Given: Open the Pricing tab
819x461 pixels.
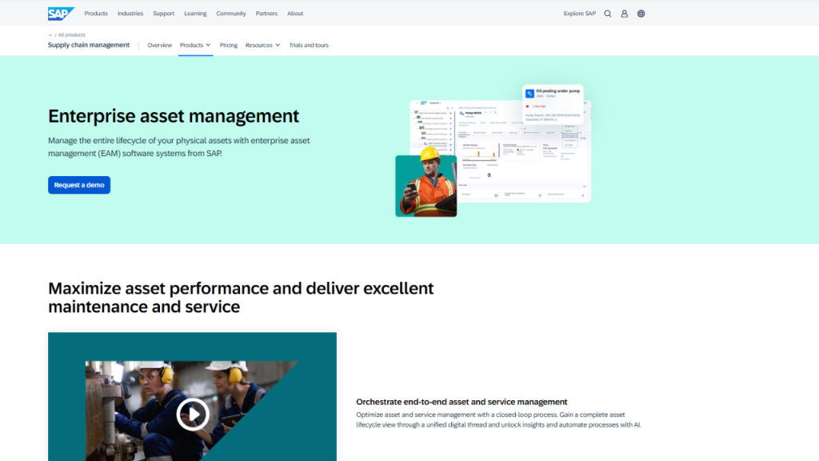Looking at the screenshot, I should (229, 46).
